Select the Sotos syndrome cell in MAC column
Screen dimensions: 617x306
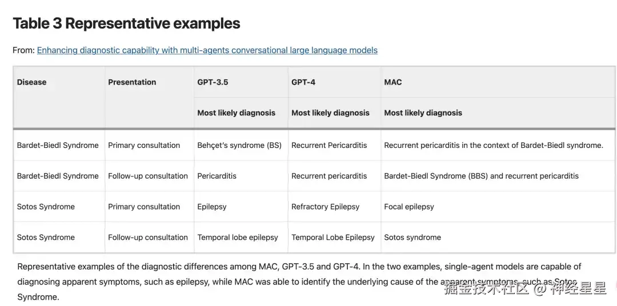[x=412, y=237]
